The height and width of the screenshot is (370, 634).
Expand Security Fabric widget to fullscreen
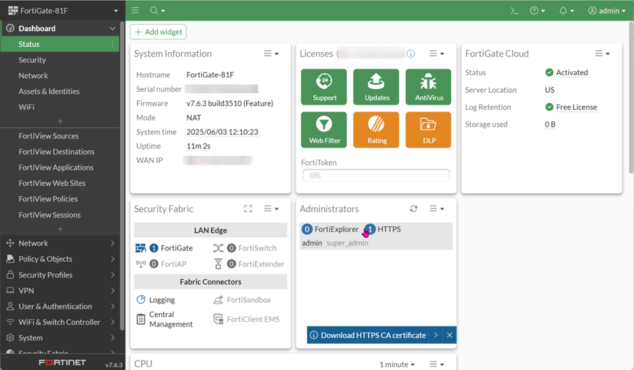point(248,209)
